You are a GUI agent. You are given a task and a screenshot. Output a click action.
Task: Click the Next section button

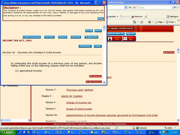(x=98, y=46)
